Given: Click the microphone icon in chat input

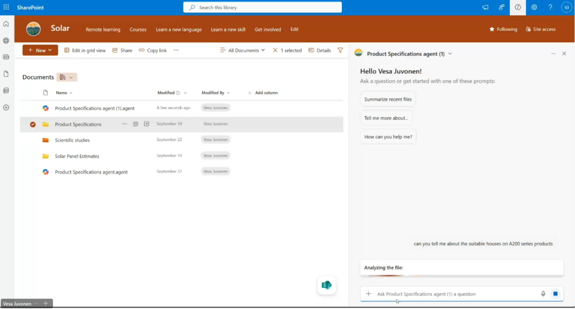Looking at the screenshot, I should 543,294.
